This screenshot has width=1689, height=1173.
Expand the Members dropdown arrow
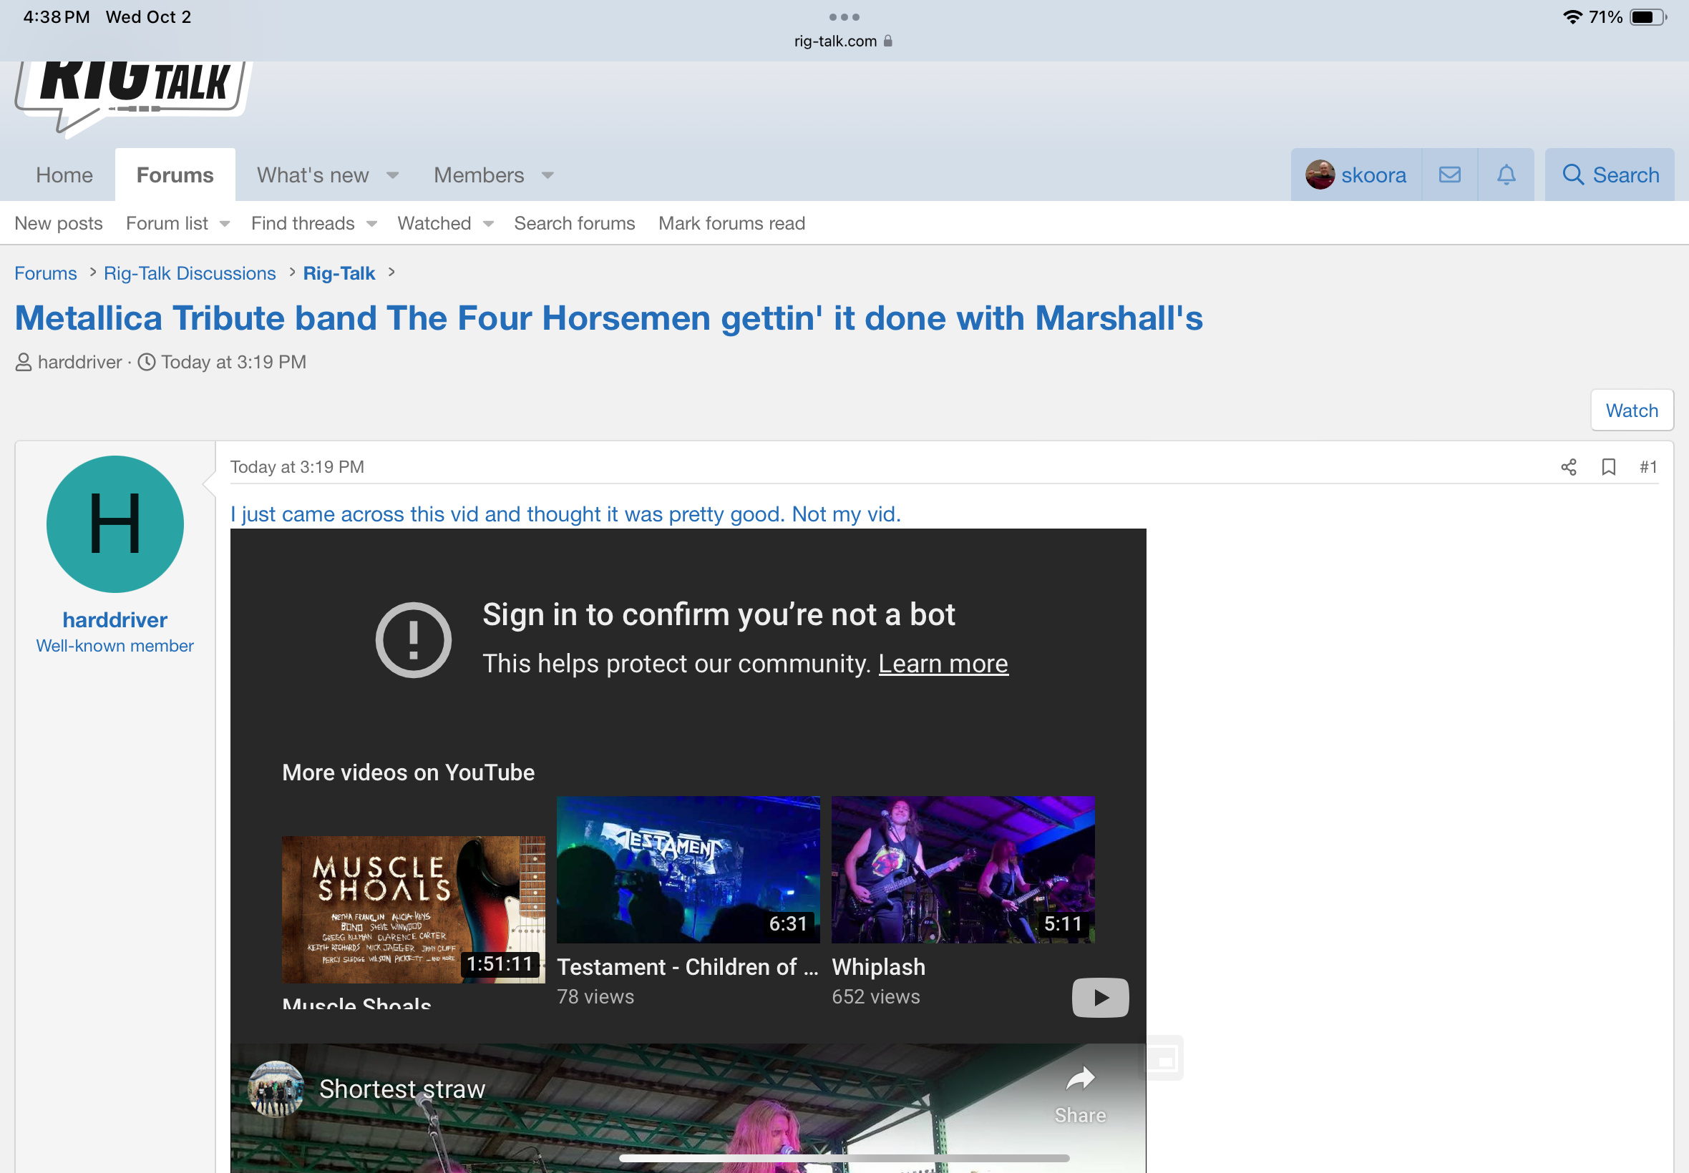point(547,176)
